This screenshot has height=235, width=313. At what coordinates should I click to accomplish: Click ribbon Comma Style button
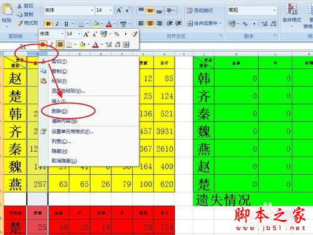coord(254,24)
